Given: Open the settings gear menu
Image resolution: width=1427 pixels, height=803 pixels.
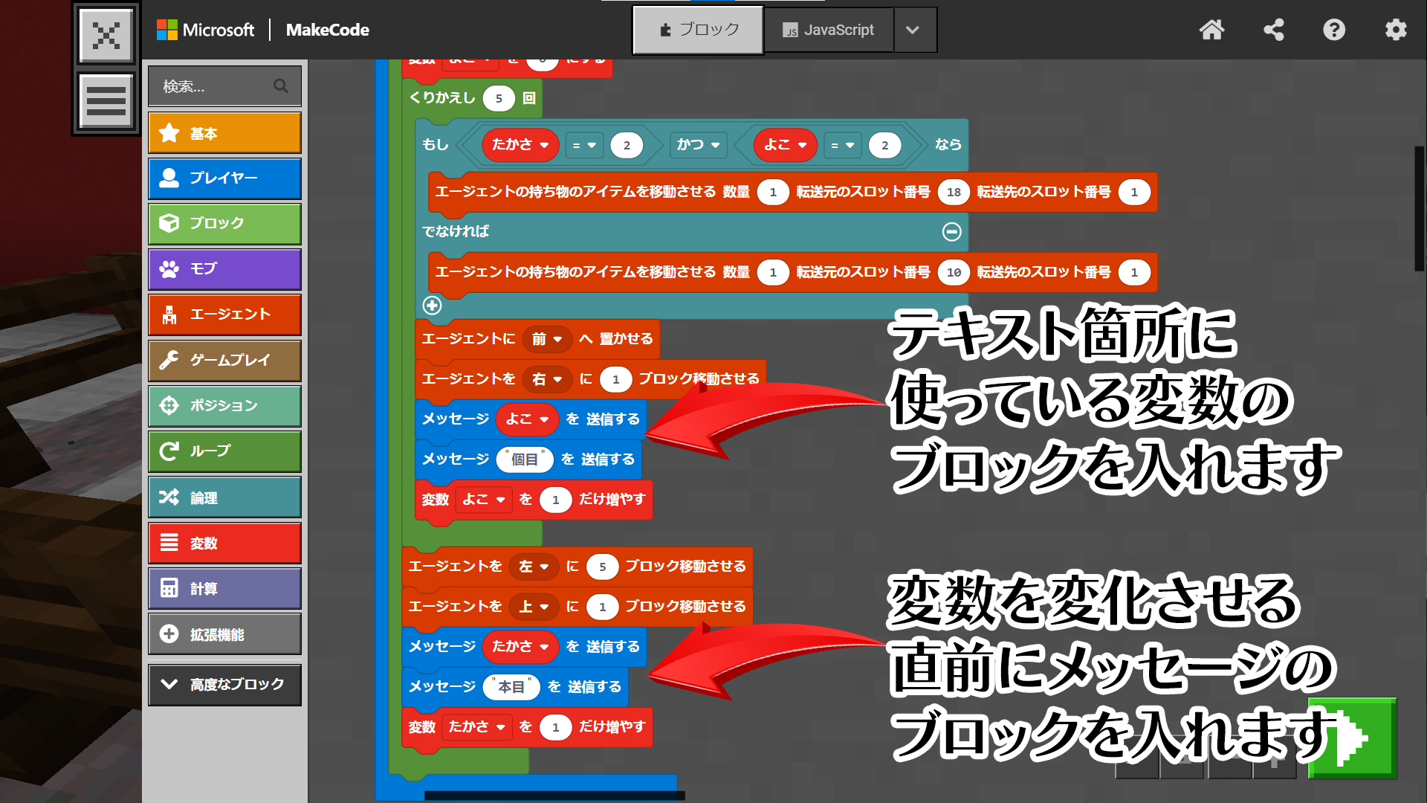Looking at the screenshot, I should click(x=1396, y=30).
